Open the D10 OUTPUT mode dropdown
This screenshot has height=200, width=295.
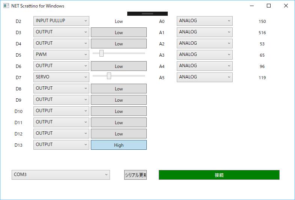(61, 111)
